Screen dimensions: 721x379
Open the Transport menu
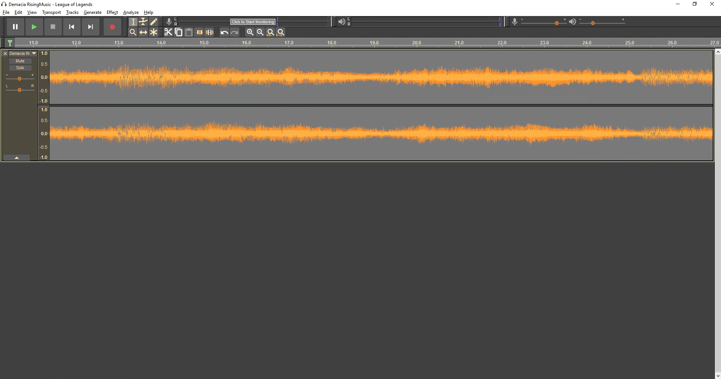tap(51, 12)
